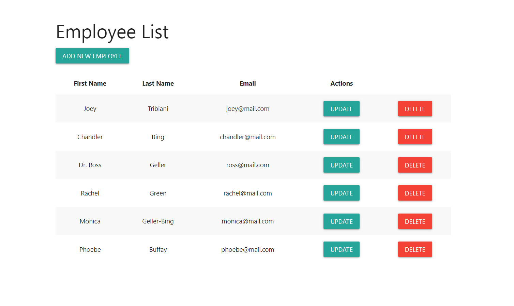The width and height of the screenshot is (514, 306).
Task: Delete Joey Tribiani from the list
Action: pyautogui.click(x=415, y=108)
